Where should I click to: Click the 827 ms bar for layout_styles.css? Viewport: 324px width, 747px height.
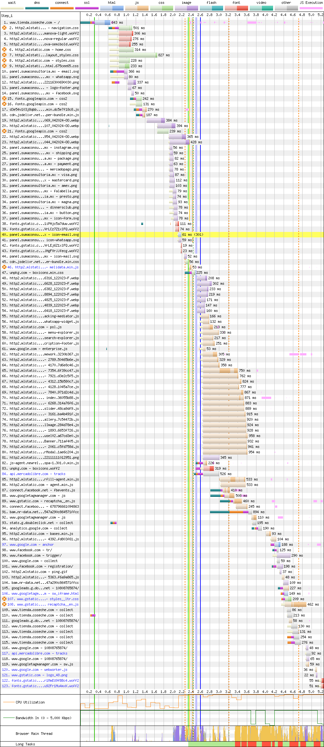tap(138, 55)
